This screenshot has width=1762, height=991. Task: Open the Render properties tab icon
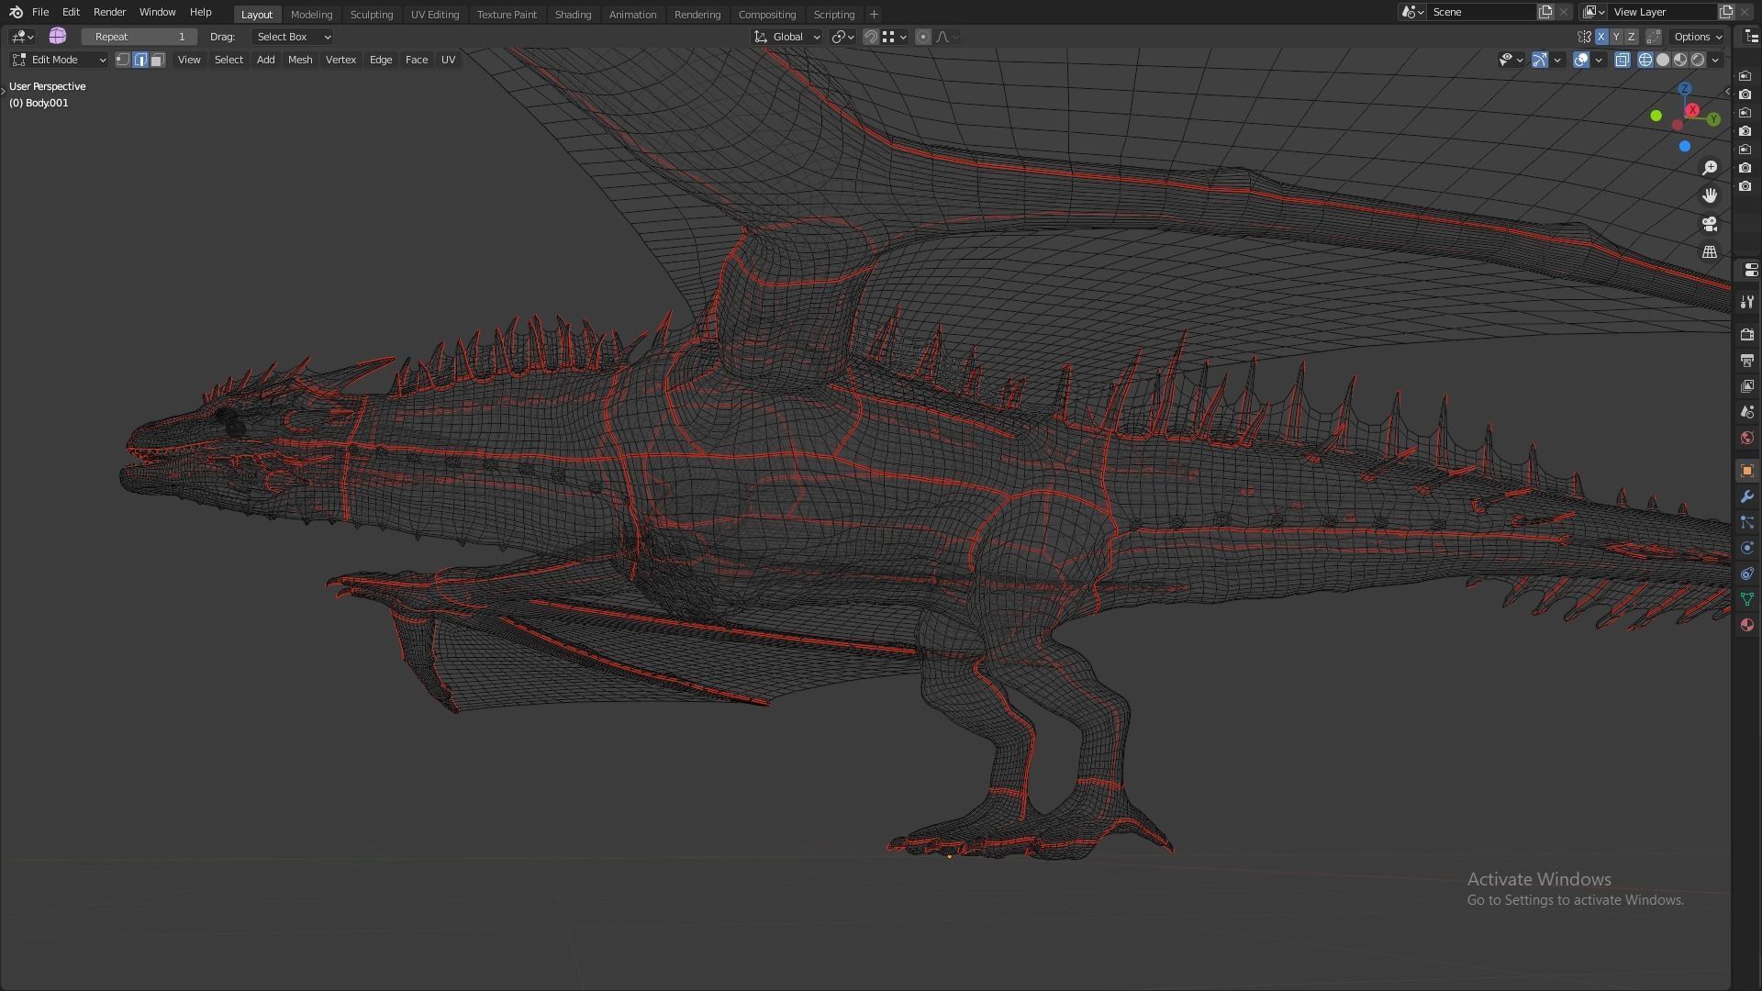[1747, 335]
